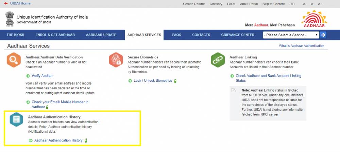The width and height of the screenshot is (340, 152).
Task: Click the Aadhaar fingerprint sun logo
Action: click(314, 18)
